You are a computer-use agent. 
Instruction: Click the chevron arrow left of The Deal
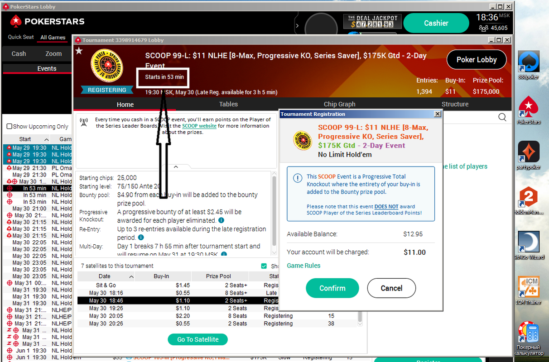coord(297,26)
